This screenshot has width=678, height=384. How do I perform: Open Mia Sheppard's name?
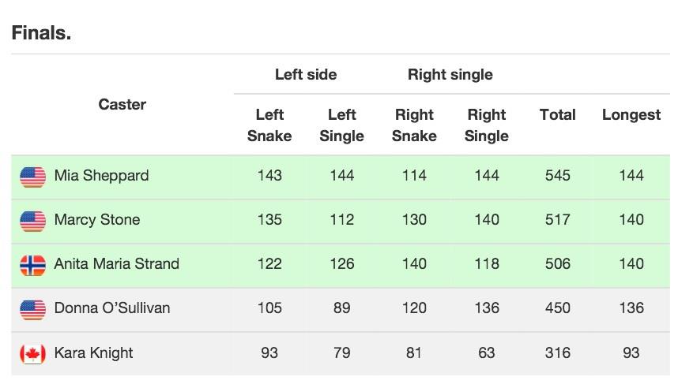point(102,176)
